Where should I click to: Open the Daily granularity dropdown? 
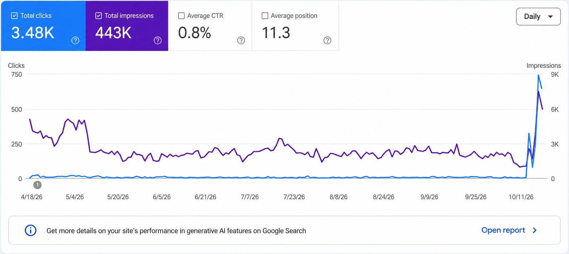pyautogui.click(x=538, y=17)
